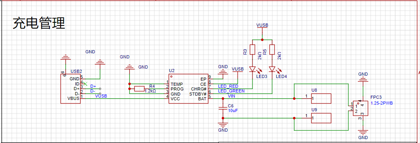This screenshot has height=143, width=420.
Task: Click the C6 10uF capacitor symbol
Action: click(223, 108)
